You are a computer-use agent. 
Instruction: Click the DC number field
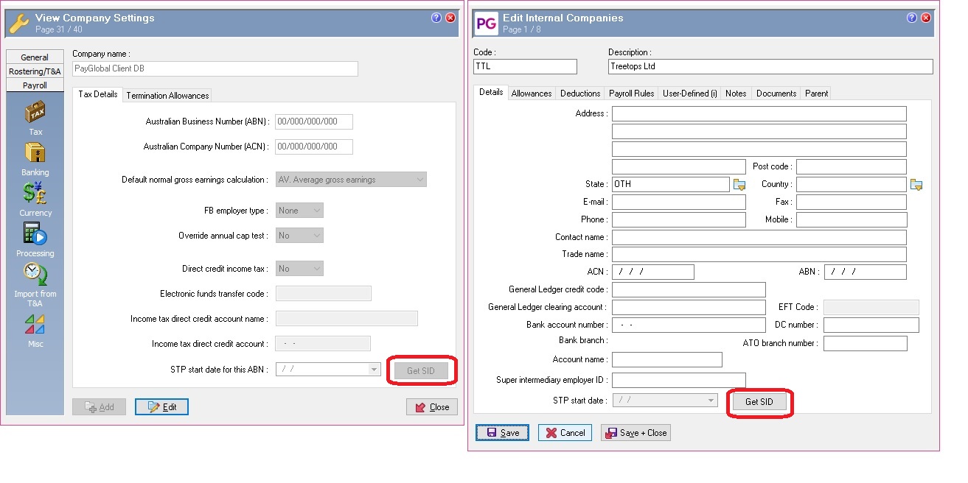click(x=871, y=325)
